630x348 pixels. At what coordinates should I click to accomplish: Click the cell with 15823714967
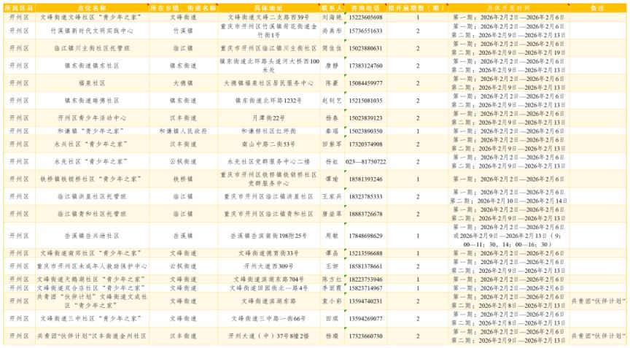(x=365, y=288)
